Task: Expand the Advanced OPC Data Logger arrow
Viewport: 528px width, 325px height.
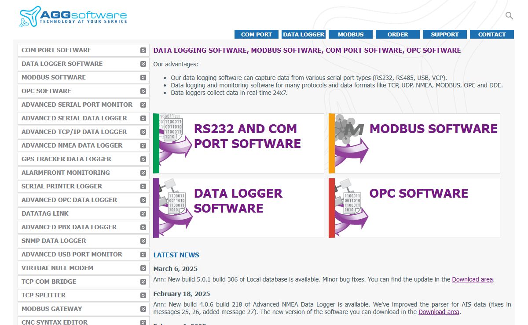Action: coord(143,200)
